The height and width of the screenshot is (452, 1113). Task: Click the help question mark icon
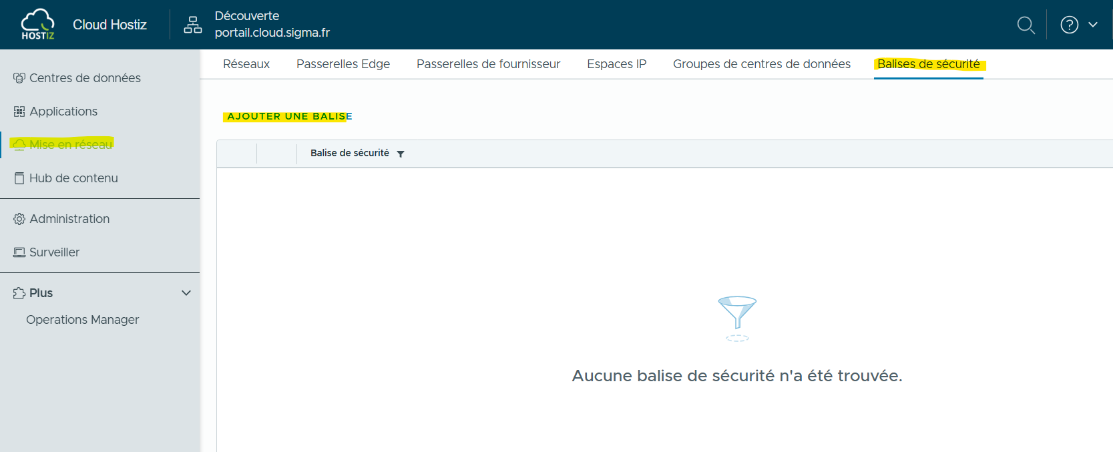pyautogui.click(x=1069, y=25)
